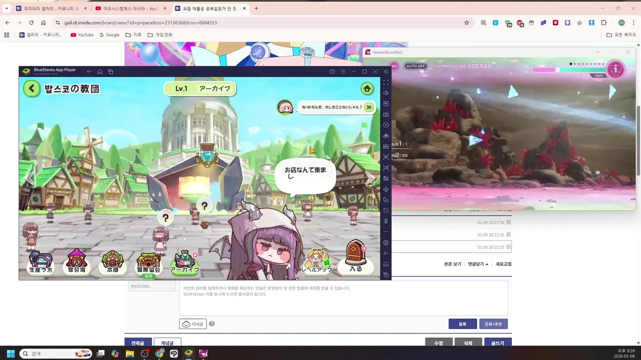Screen dimensions: 641x360
Task: Toggle AUTO OFF in the HeavenBurnsRed window
Action: point(415,66)
